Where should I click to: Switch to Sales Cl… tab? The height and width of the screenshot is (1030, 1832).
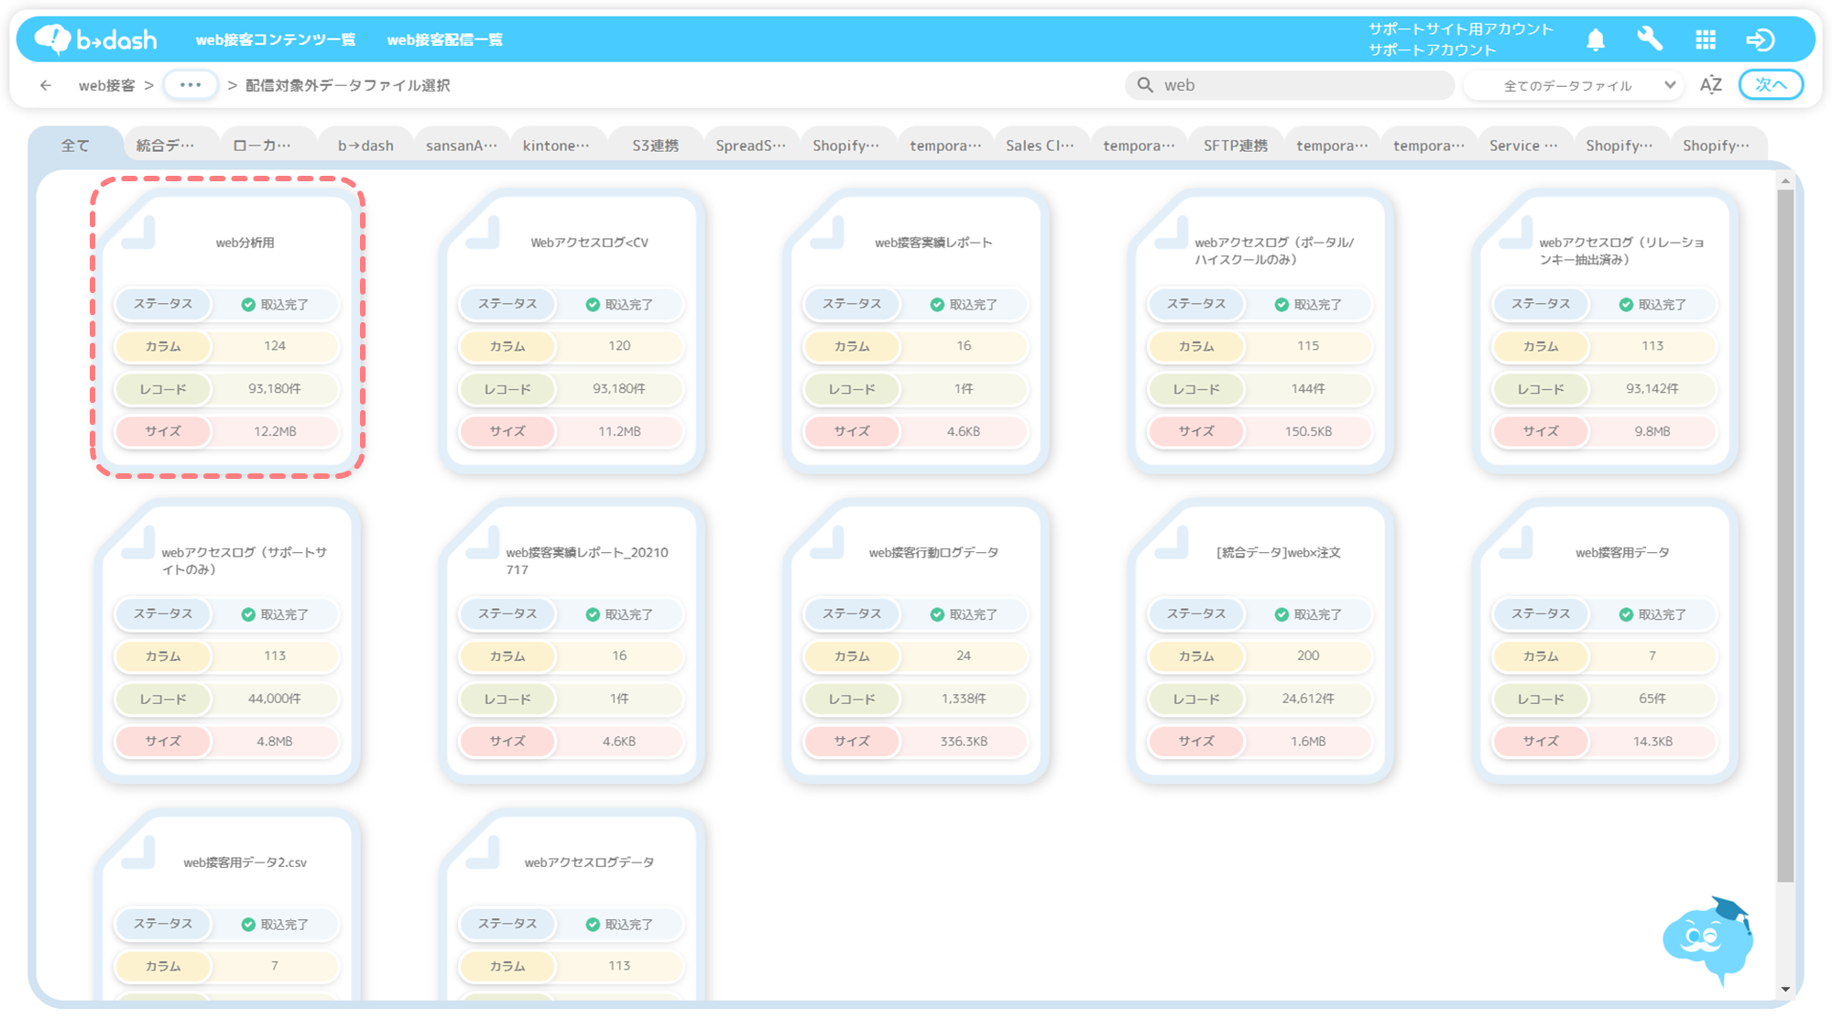pyautogui.click(x=1041, y=145)
